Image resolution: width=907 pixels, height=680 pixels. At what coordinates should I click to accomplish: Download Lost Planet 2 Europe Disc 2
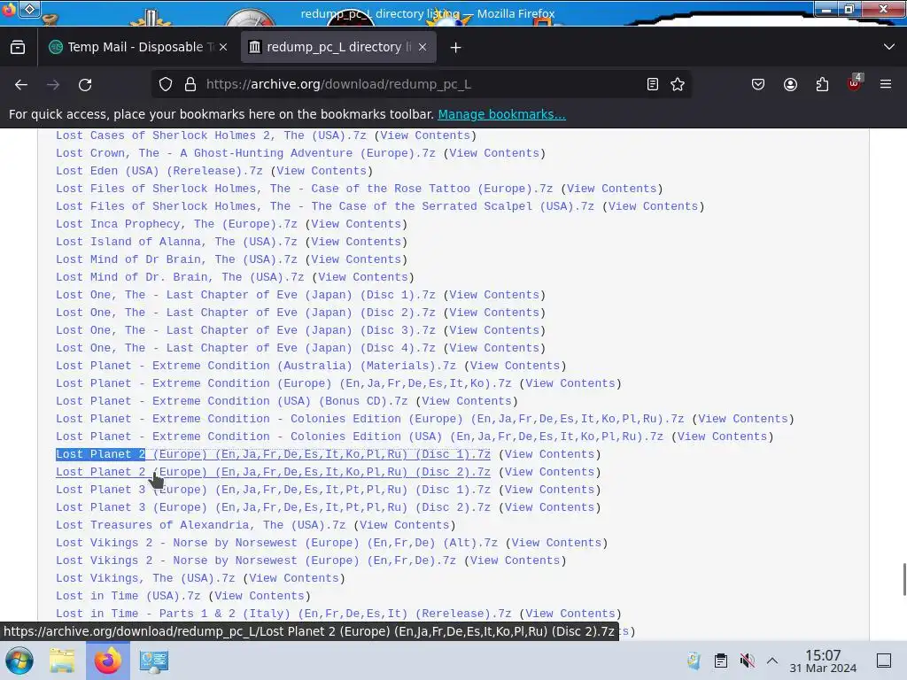tap(273, 473)
